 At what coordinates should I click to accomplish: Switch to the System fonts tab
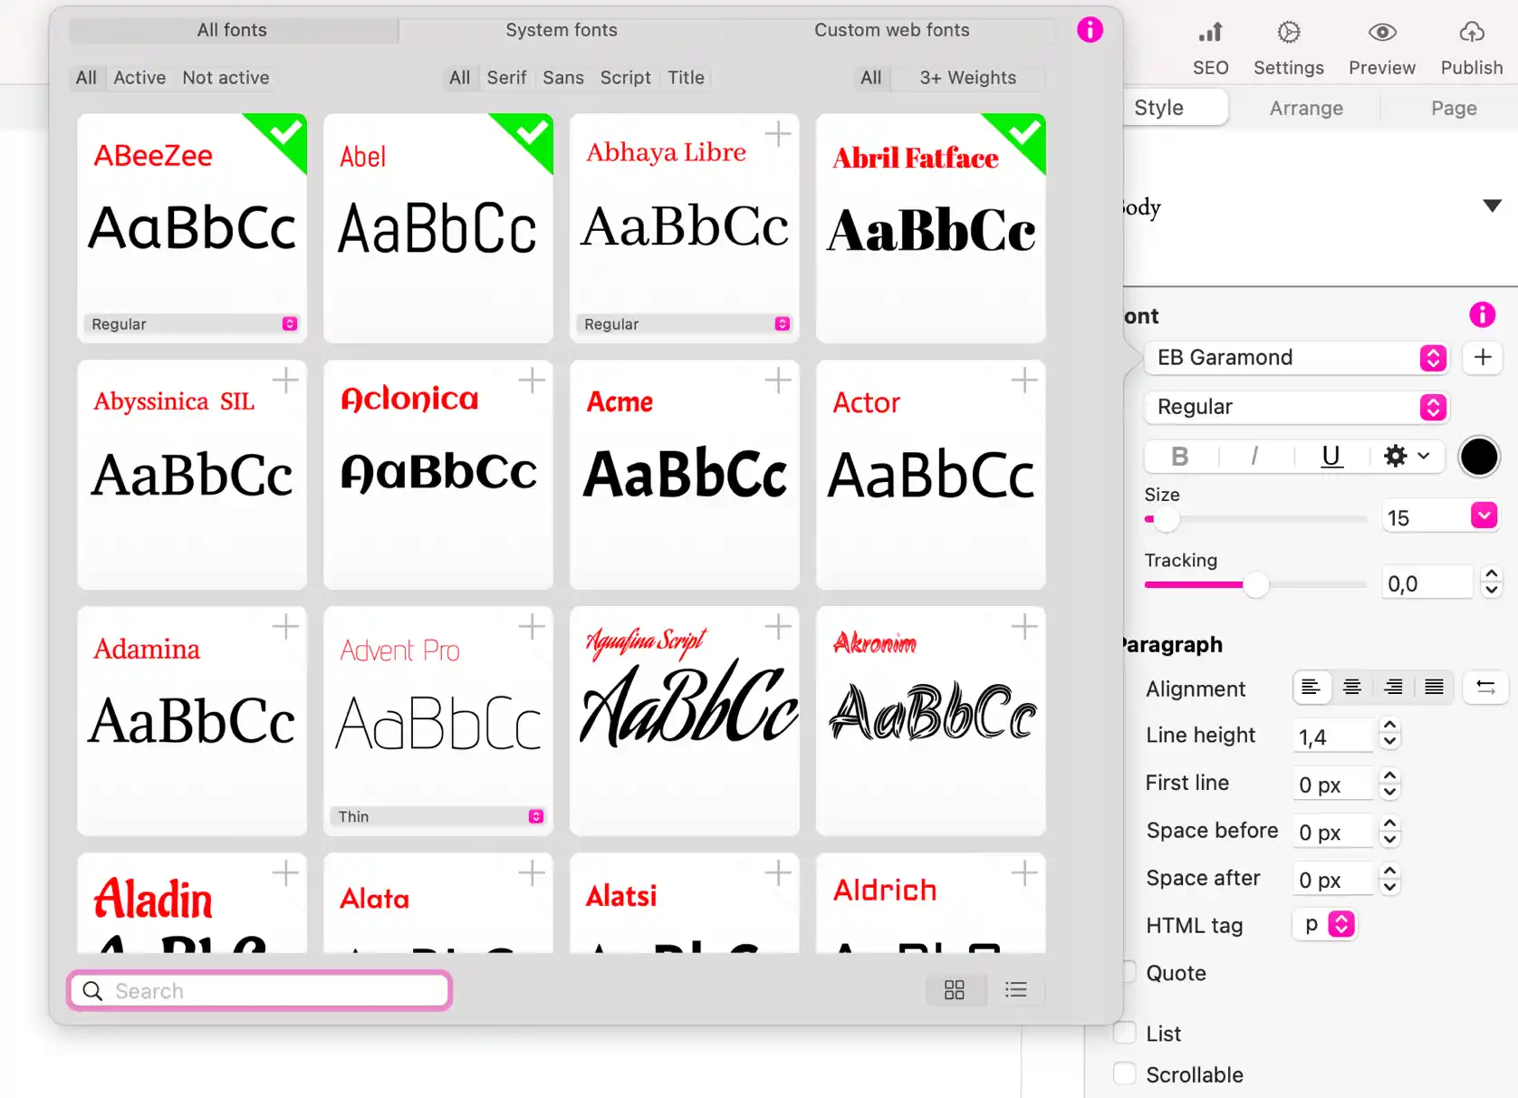point(561,30)
